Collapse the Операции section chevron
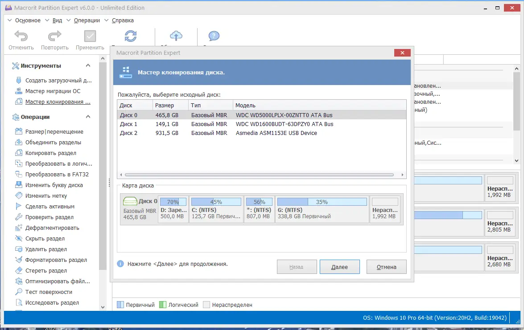Image resolution: width=524 pixels, height=330 pixels. tap(88, 116)
